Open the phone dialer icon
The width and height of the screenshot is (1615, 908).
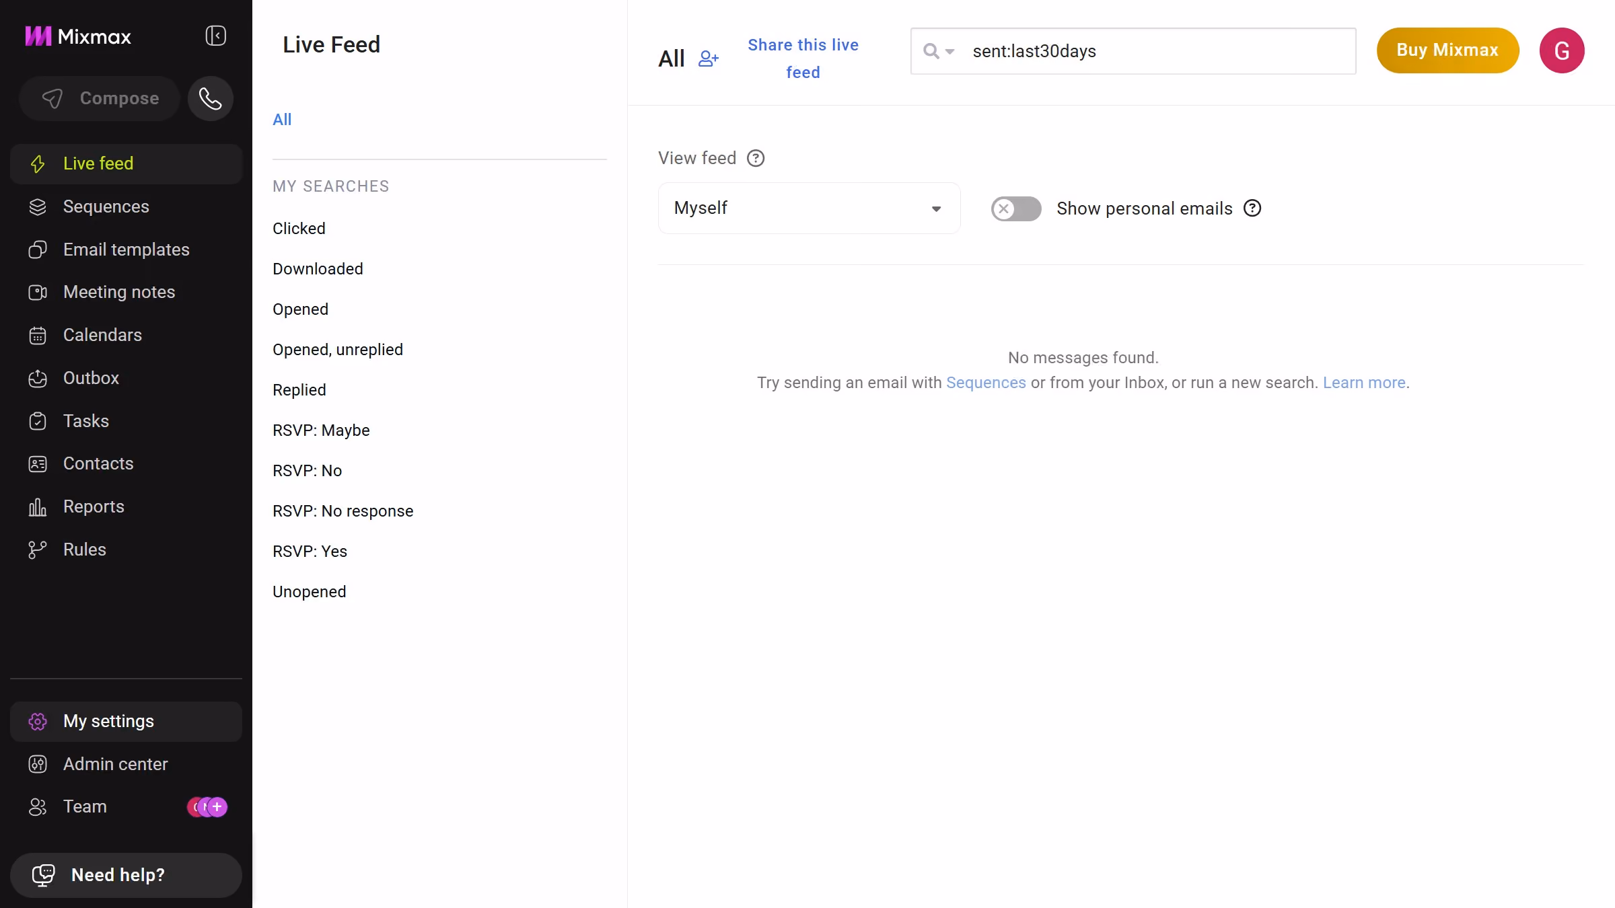(211, 99)
